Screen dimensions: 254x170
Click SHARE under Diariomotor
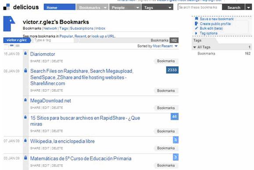pos(35,61)
